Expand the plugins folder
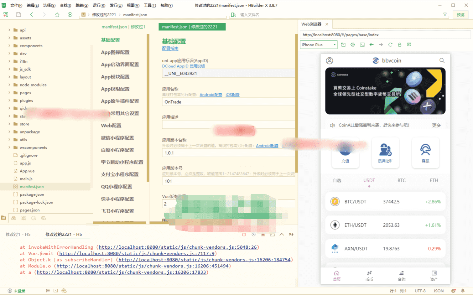Viewport: 473px width, 295px height. pyautogui.click(x=9, y=101)
